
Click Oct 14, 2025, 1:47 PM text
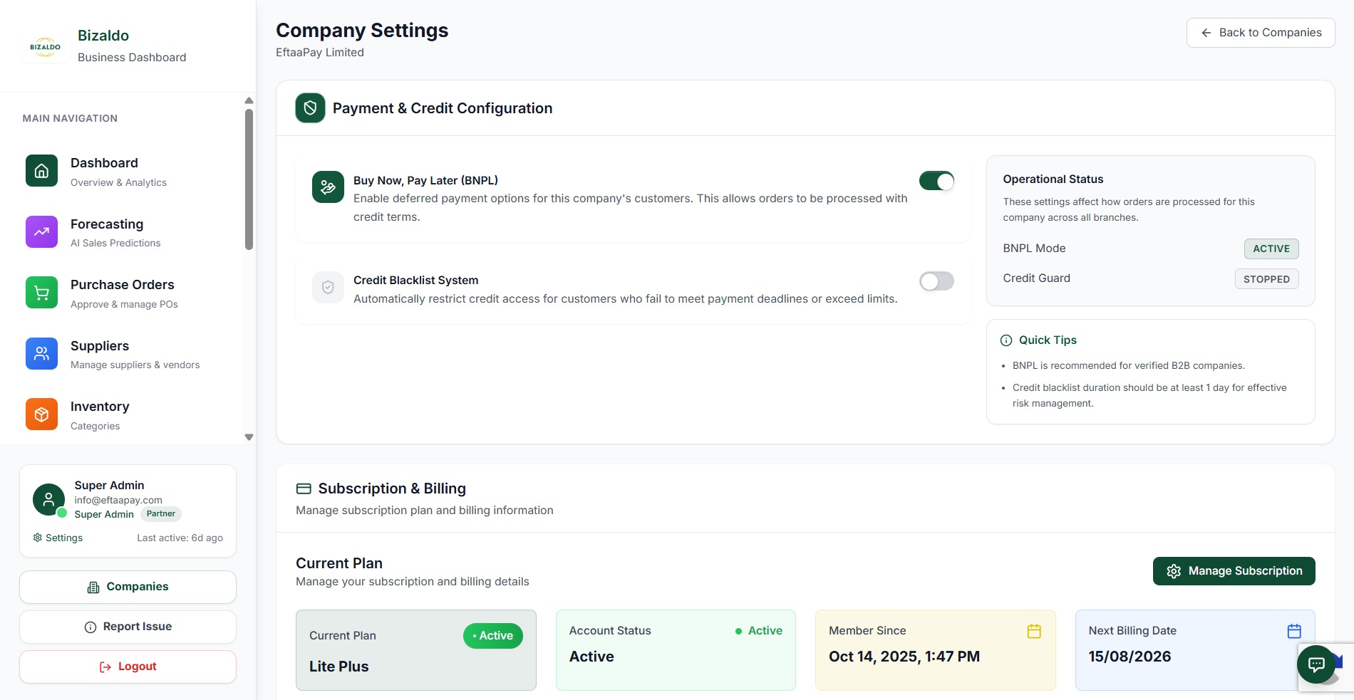(904, 657)
